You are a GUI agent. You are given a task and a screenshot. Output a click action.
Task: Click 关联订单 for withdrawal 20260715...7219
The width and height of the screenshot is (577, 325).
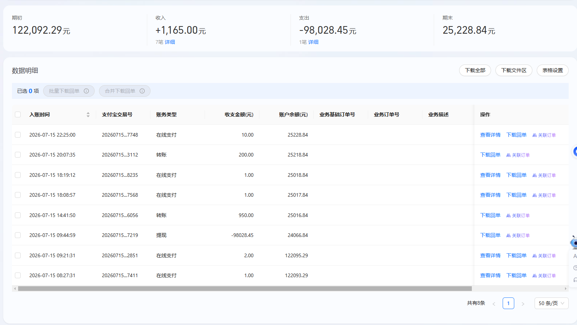518,236
